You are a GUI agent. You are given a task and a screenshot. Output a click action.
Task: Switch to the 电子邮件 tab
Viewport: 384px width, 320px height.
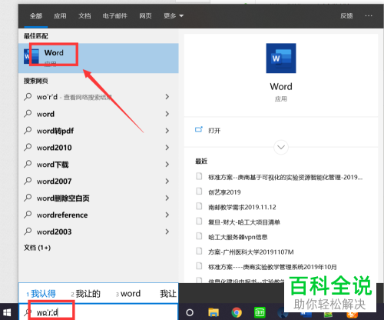point(115,16)
